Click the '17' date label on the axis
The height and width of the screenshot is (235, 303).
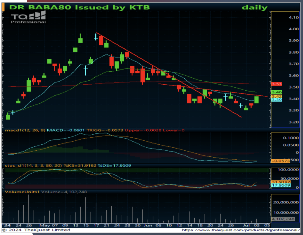coord(96,225)
